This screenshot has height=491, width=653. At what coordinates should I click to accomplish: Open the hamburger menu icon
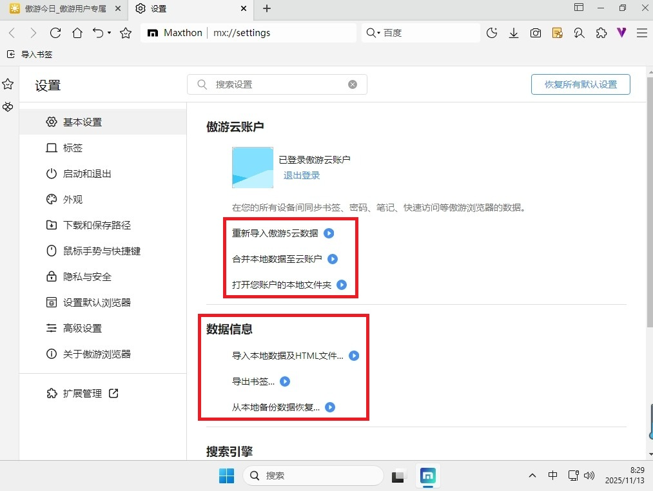point(642,33)
